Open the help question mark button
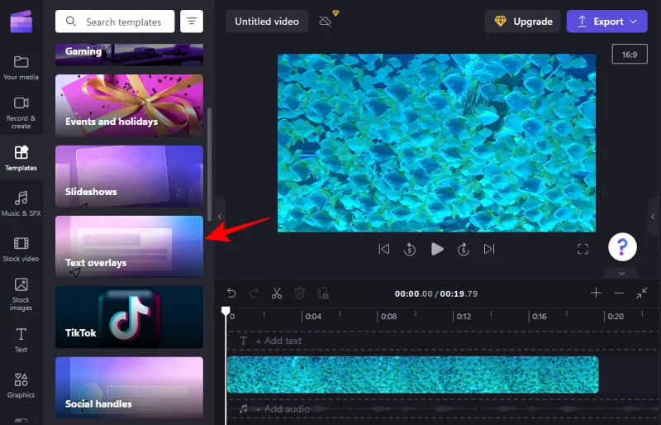 tap(623, 247)
